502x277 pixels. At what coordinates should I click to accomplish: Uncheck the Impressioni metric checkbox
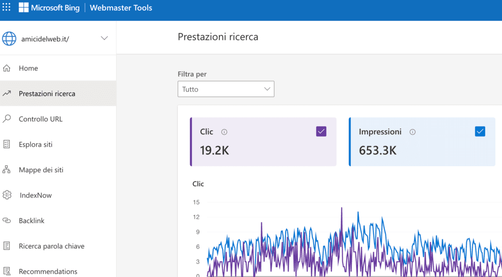tap(480, 131)
